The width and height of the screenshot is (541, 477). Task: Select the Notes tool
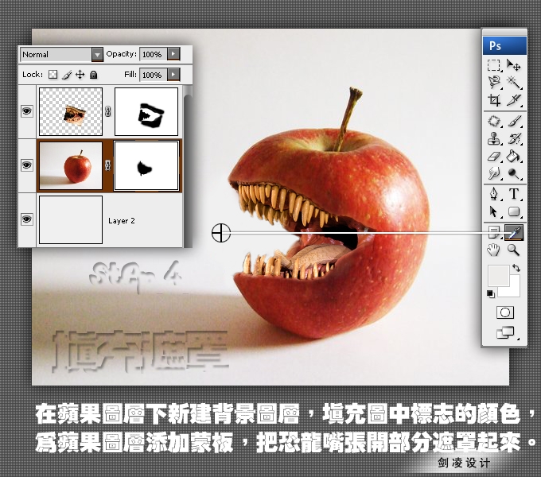494,232
